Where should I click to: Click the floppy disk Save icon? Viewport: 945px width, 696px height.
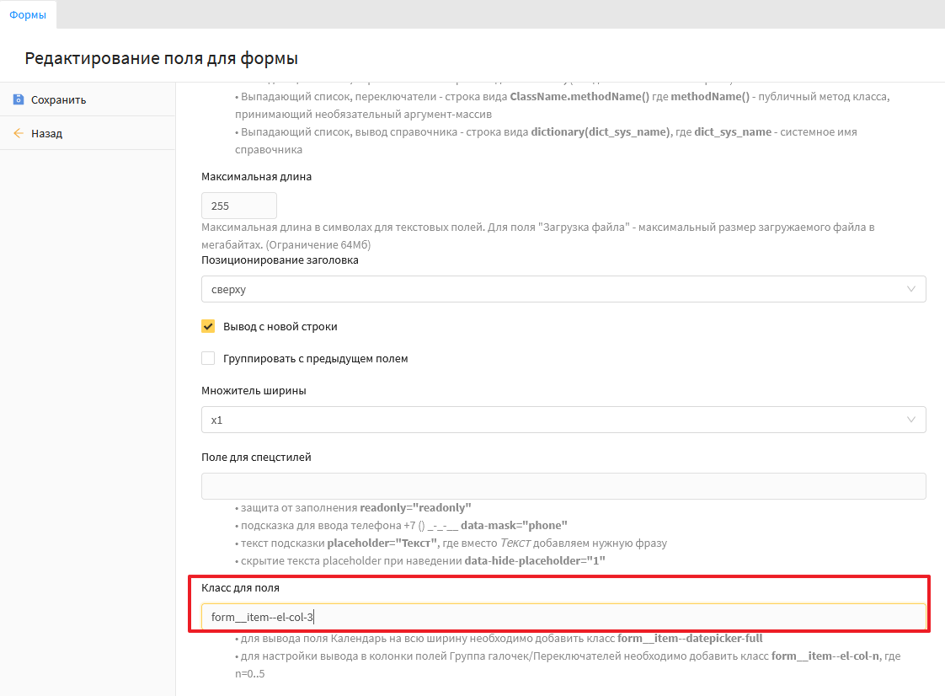click(x=19, y=99)
